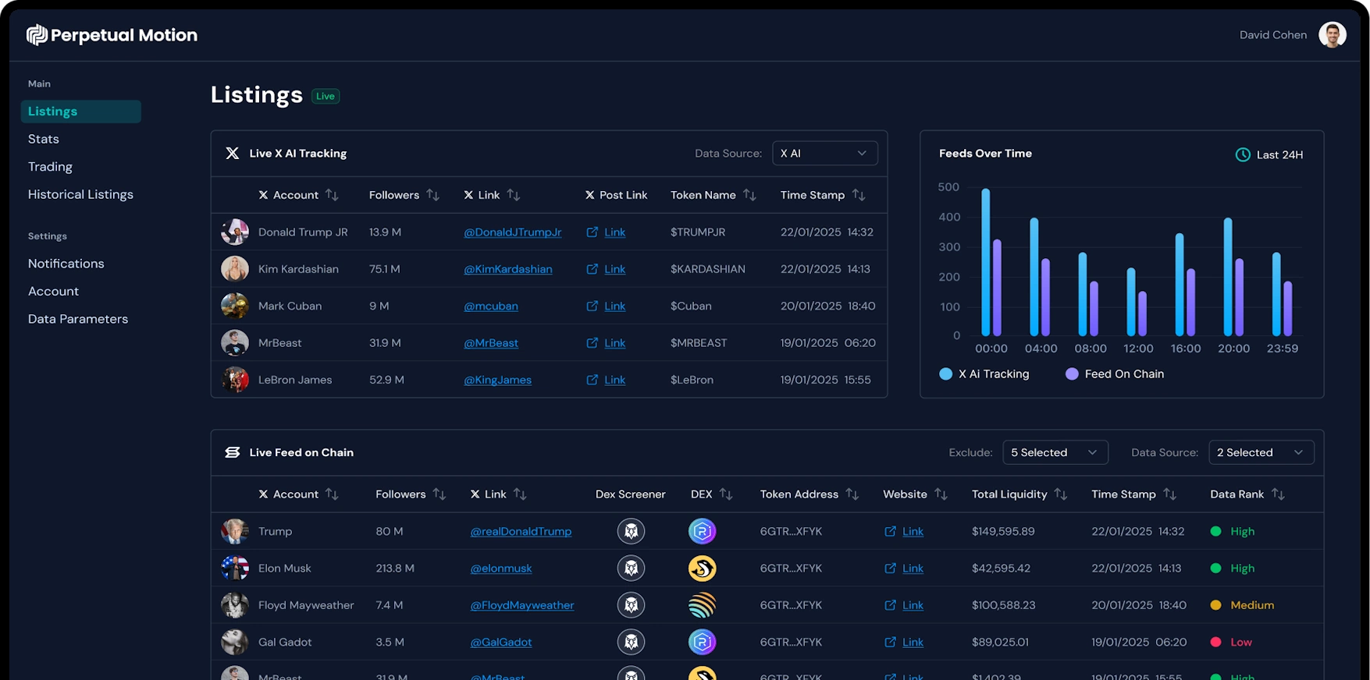
Task: Click the tall blue bar at 00:00
Action: click(x=986, y=262)
